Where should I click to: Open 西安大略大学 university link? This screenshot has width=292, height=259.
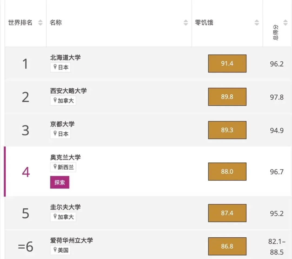tap(68, 91)
